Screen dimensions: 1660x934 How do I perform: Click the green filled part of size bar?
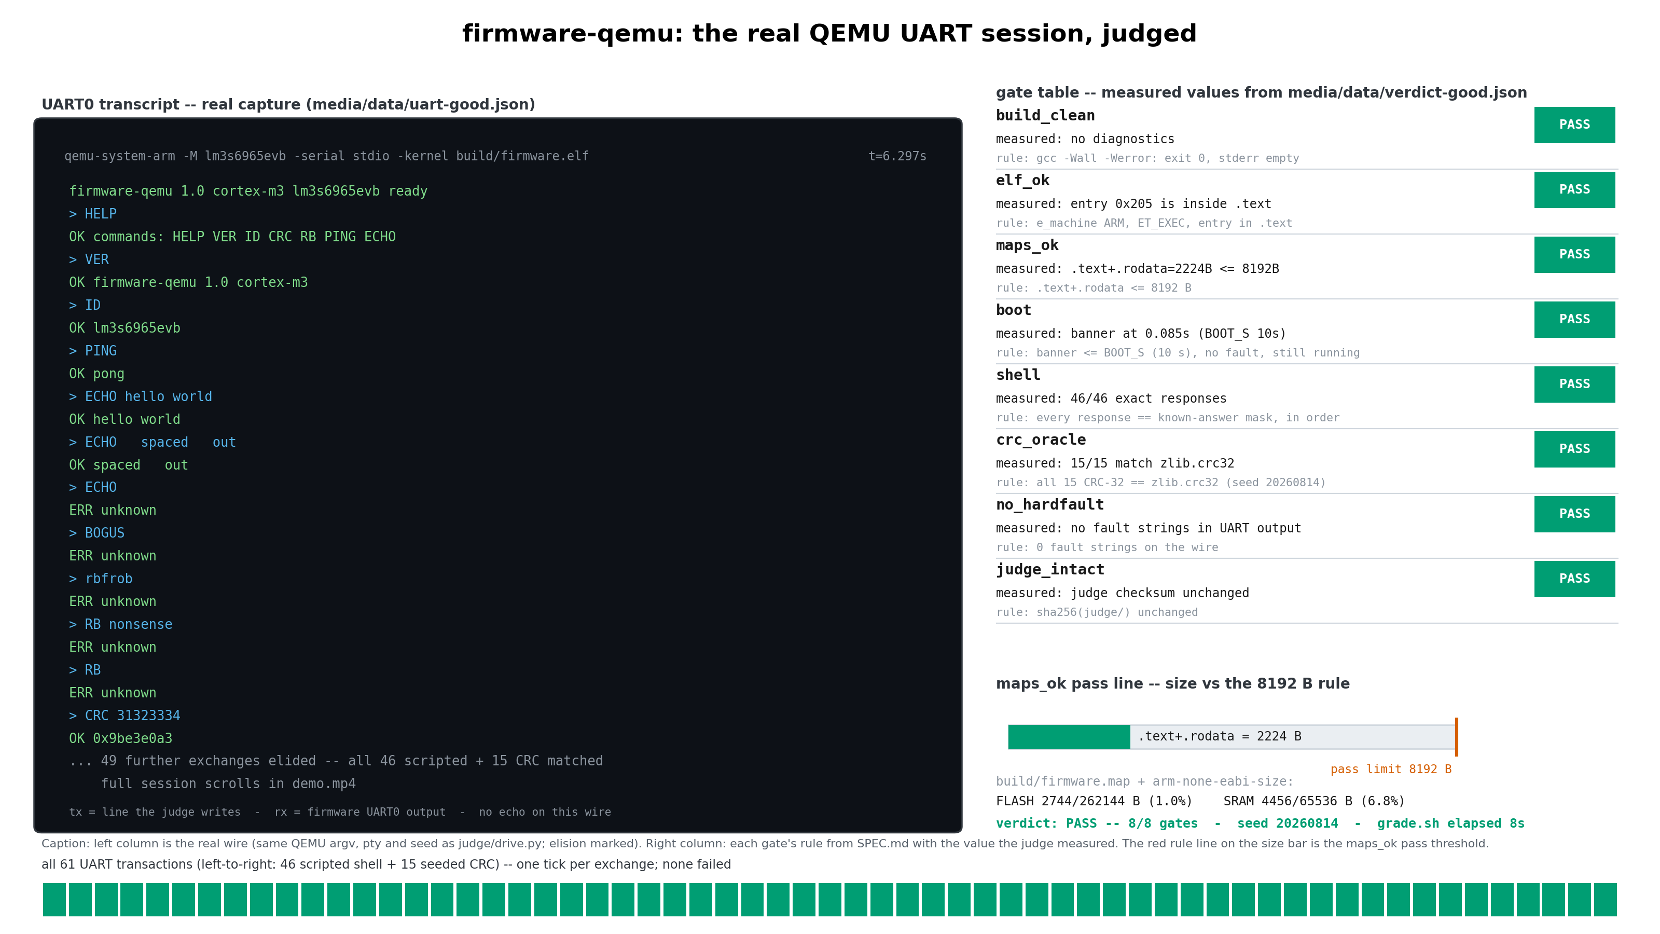(x=1069, y=737)
